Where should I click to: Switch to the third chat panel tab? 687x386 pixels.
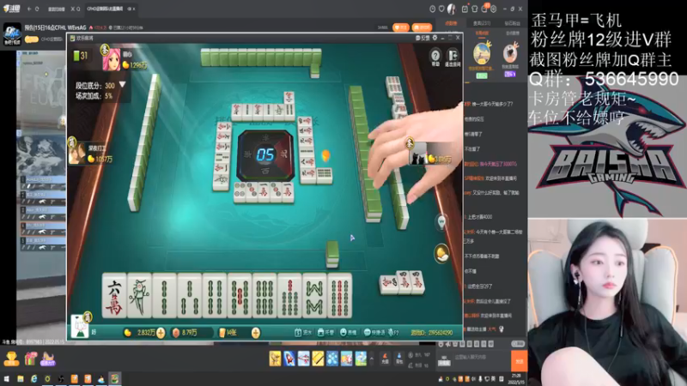point(512,23)
